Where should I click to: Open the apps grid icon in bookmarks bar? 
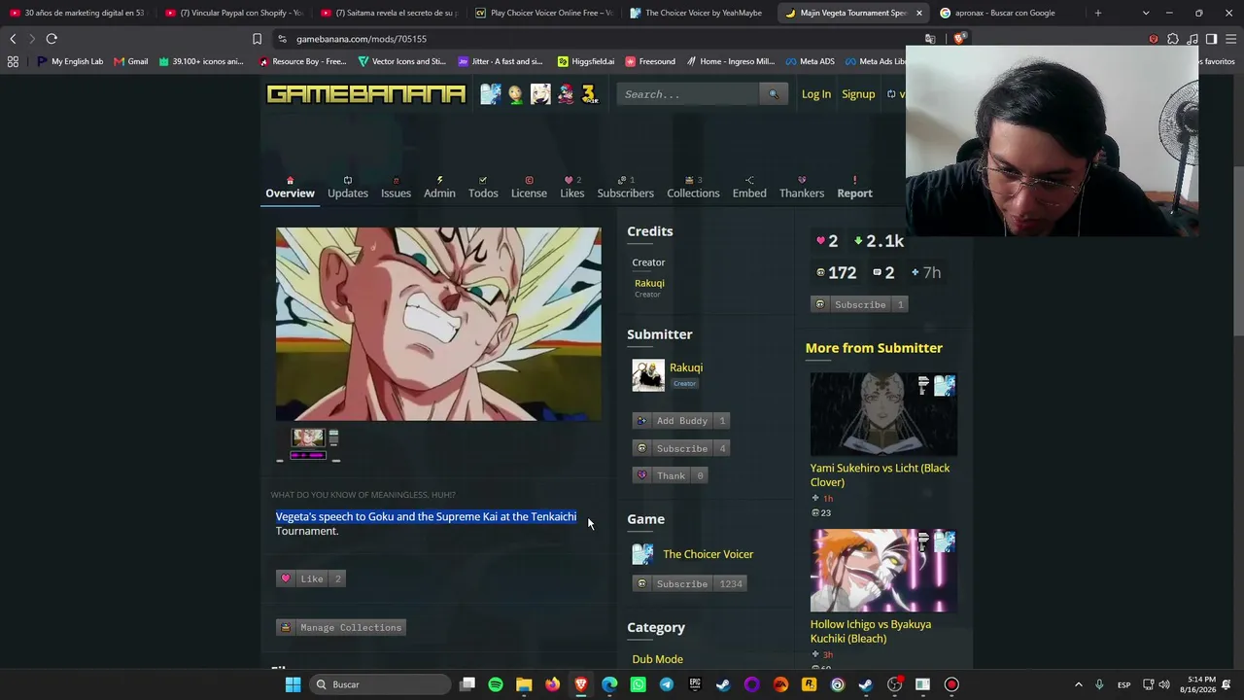tap(13, 61)
